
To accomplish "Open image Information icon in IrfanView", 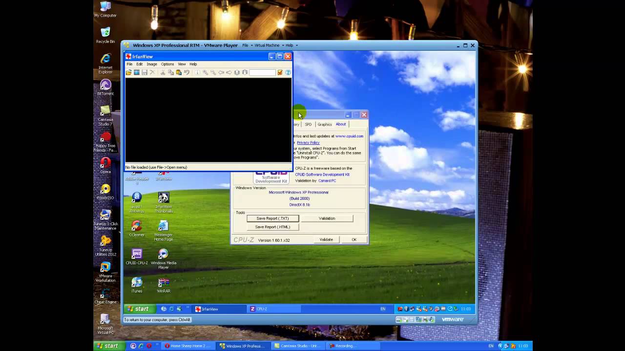I will [197, 72].
